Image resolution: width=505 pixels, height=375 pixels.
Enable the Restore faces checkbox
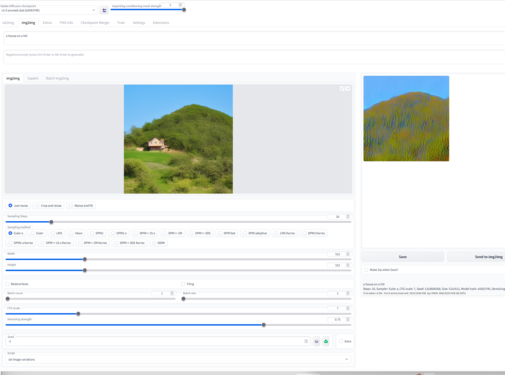[x=7, y=284]
